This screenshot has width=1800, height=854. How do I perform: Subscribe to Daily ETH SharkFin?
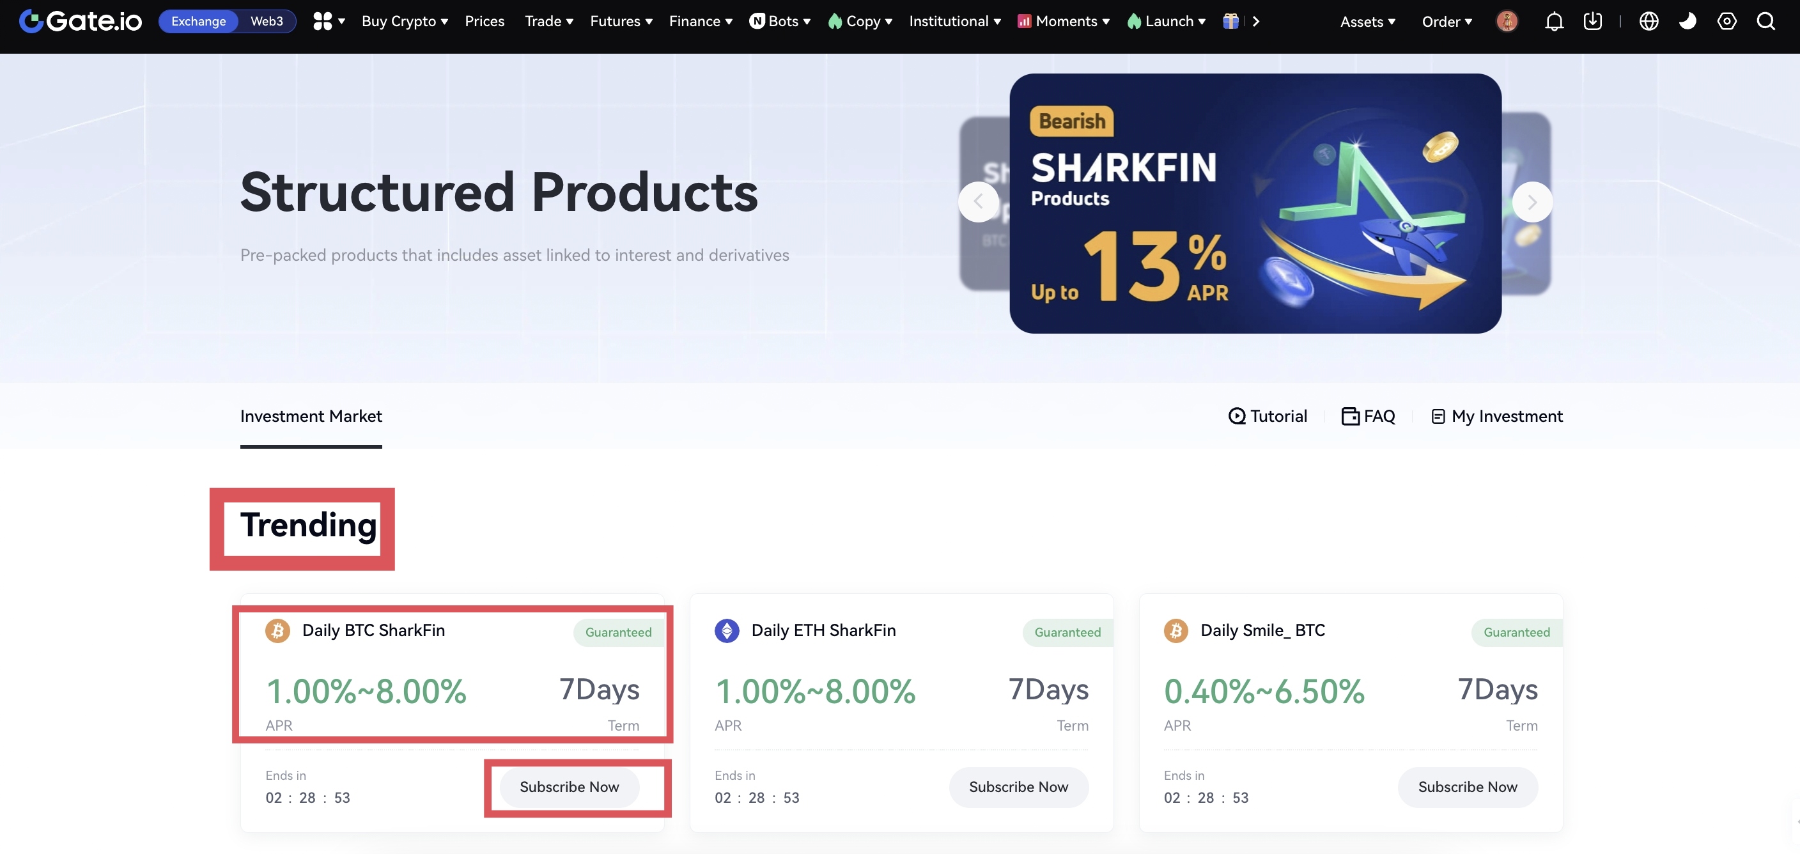1018,787
